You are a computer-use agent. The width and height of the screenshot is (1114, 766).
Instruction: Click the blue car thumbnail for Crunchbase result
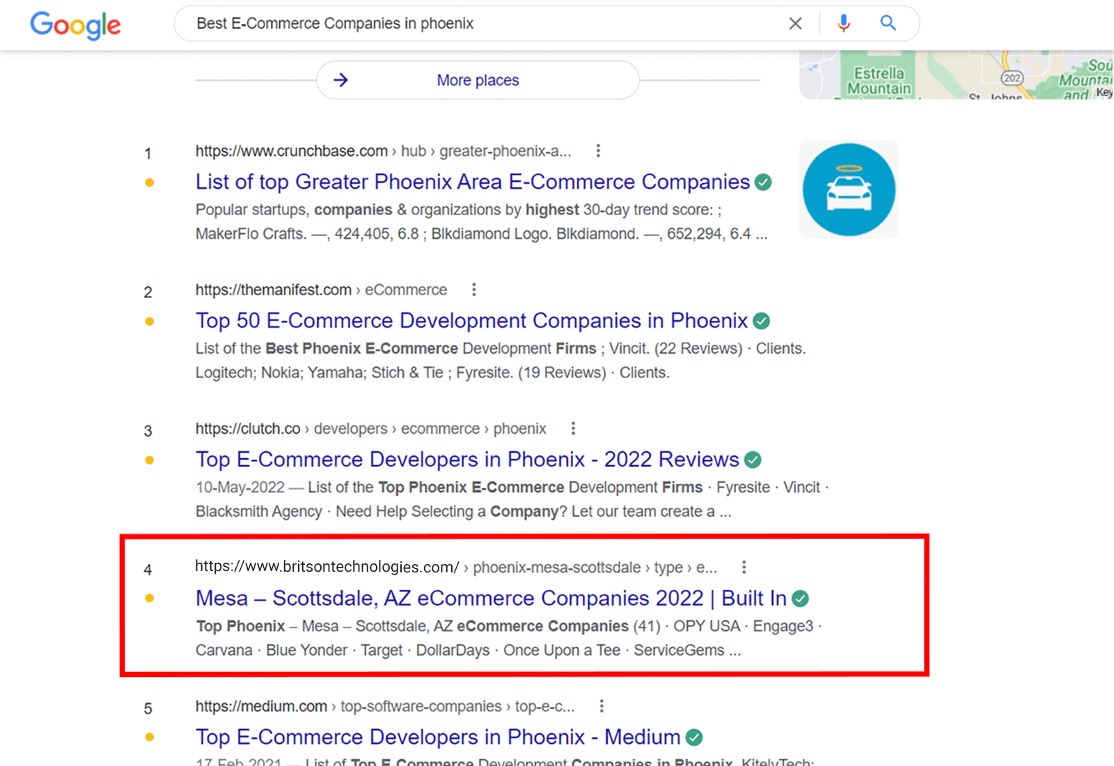(x=849, y=189)
